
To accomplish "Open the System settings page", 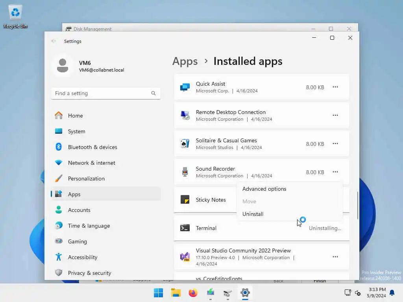I will [x=106, y=131].
